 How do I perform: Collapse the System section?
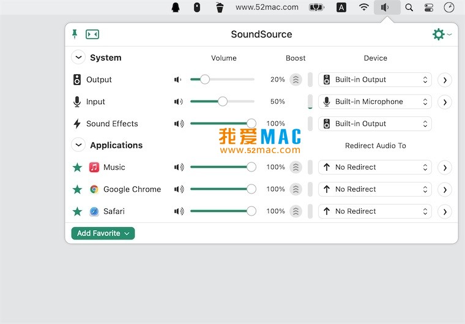click(x=78, y=58)
